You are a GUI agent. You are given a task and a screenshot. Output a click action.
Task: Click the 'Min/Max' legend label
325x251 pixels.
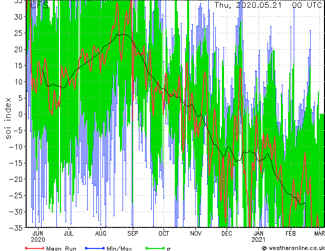[119, 248]
